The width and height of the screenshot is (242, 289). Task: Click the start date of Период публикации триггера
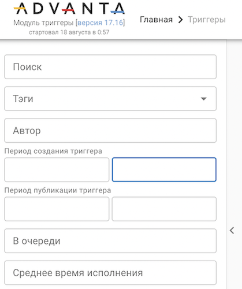point(57,209)
